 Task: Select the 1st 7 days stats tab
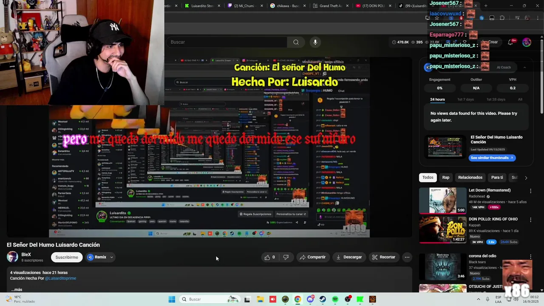click(465, 99)
